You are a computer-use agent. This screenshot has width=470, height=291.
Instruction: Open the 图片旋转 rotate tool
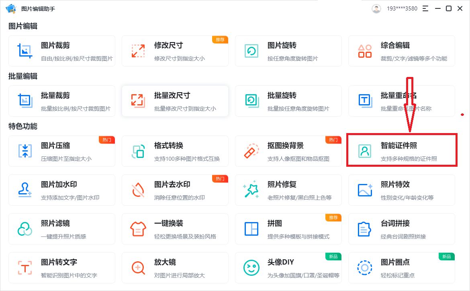click(x=288, y=51)
